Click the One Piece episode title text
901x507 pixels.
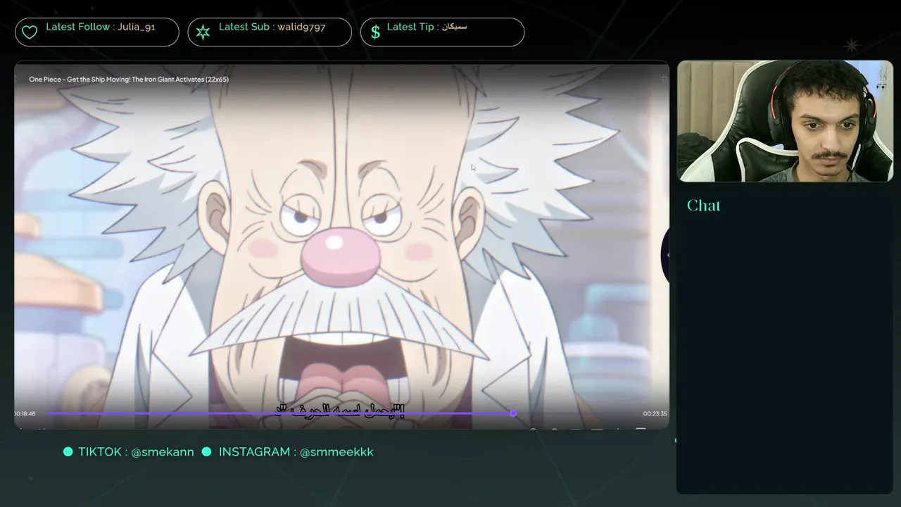[129, 80]
